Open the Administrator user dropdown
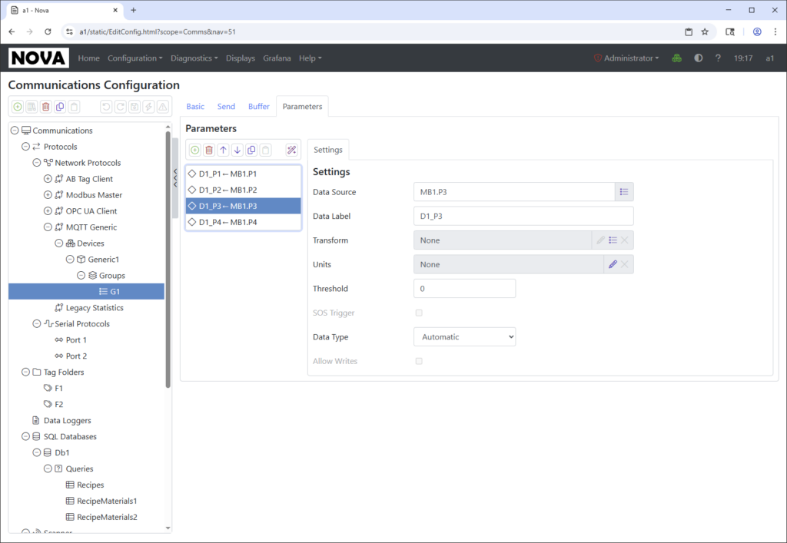This screenshot has width=787, height=543. click(x=626, y=58)
